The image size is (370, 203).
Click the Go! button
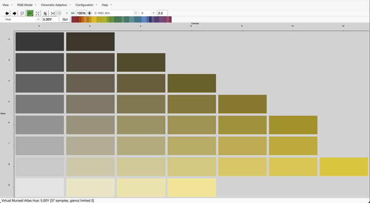pyautogui.click(x=65, y=20)
